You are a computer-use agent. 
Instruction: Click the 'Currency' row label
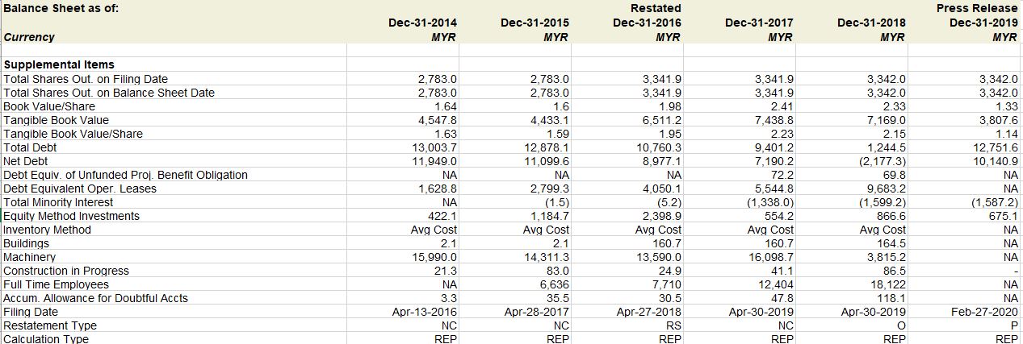tap(29, 37)
